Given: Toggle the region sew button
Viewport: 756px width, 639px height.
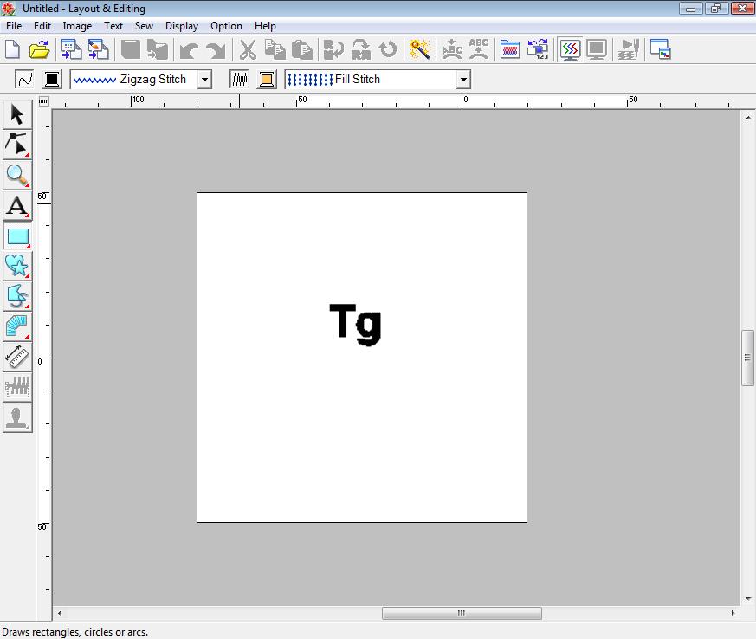Looking at the screenshot, I should point(239,79).
